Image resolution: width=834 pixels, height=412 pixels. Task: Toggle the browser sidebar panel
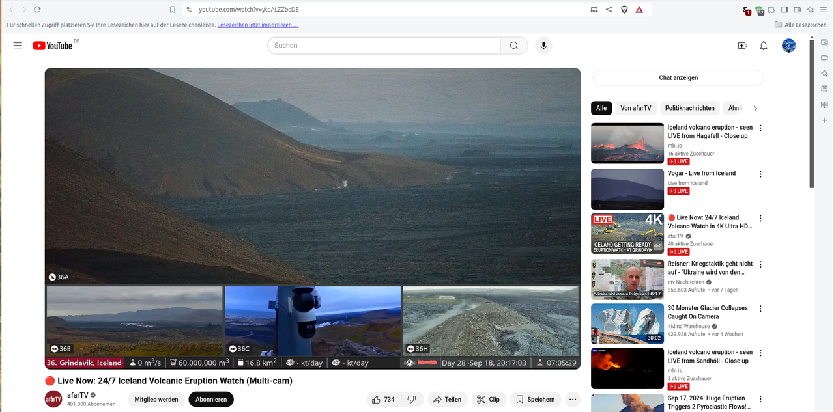[x=784, y=10]
